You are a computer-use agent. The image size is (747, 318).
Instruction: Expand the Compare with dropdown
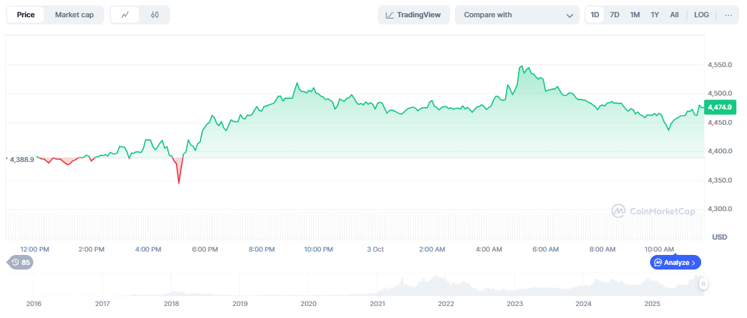tap(517, 15)
